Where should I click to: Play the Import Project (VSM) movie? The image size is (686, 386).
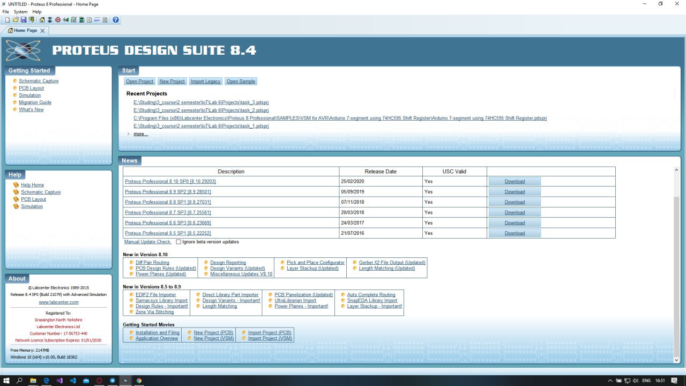coord(270,339)
